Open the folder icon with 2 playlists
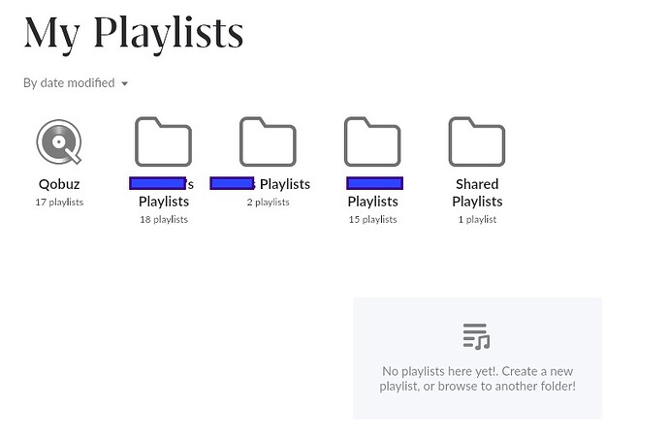This screenshot has width=669, height=438. pyautogui.click(x=268, y=141)
